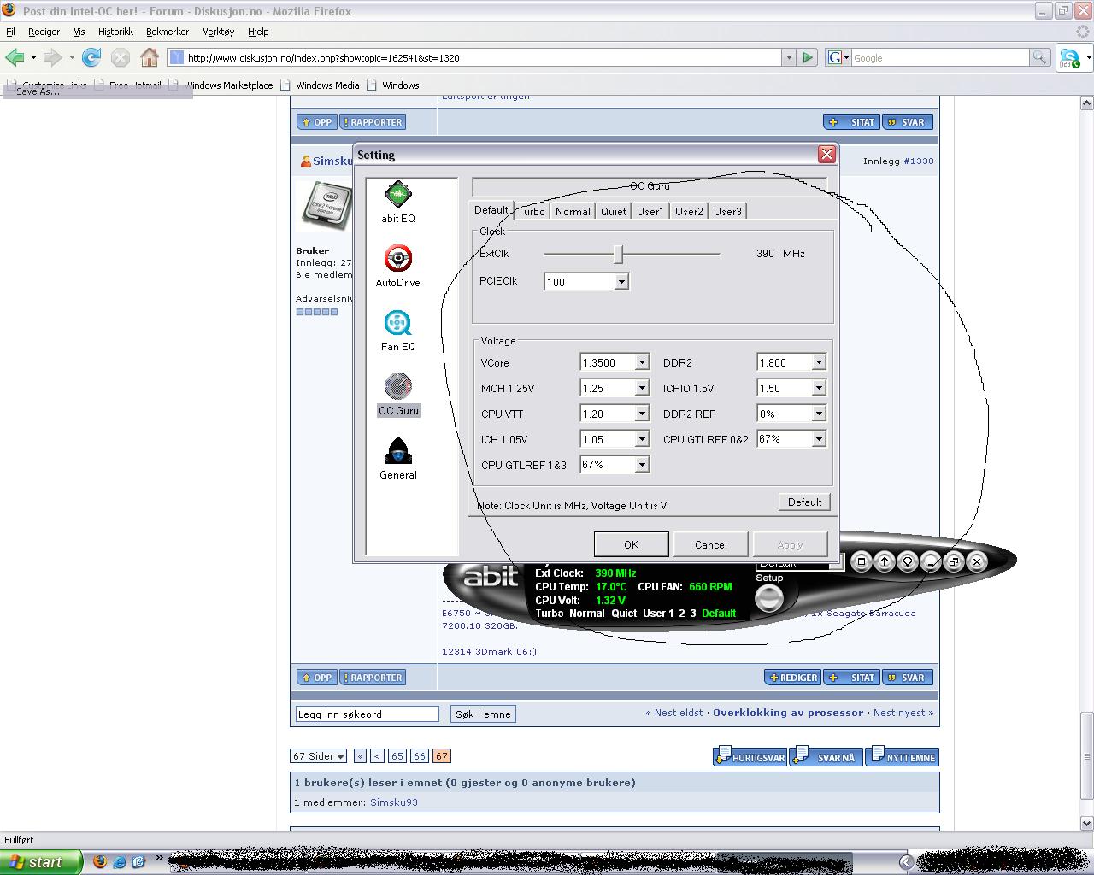Image resolution: width=1094 pixels, height=875 pixels.
Task: Open the CPU GTLREF 0&2 dropdown
Action: [818, 439]
